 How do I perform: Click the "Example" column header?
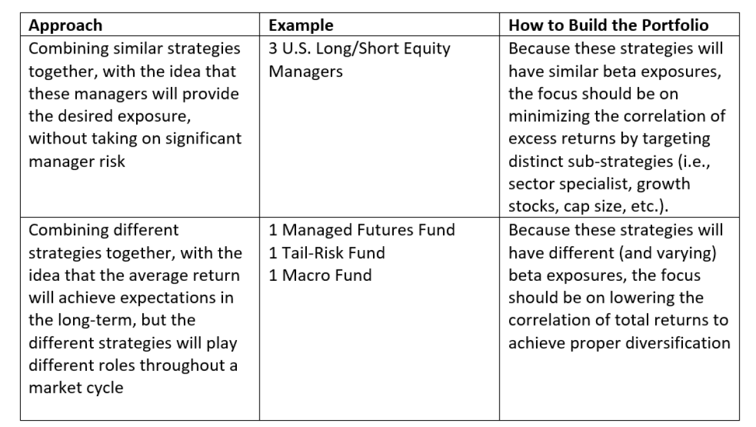coord(301,26)
